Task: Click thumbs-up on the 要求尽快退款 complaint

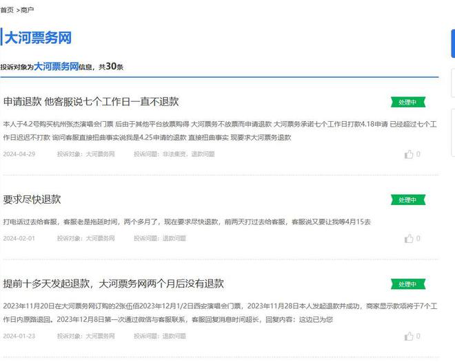Action: pyautogui.click(x=410, y=239)
